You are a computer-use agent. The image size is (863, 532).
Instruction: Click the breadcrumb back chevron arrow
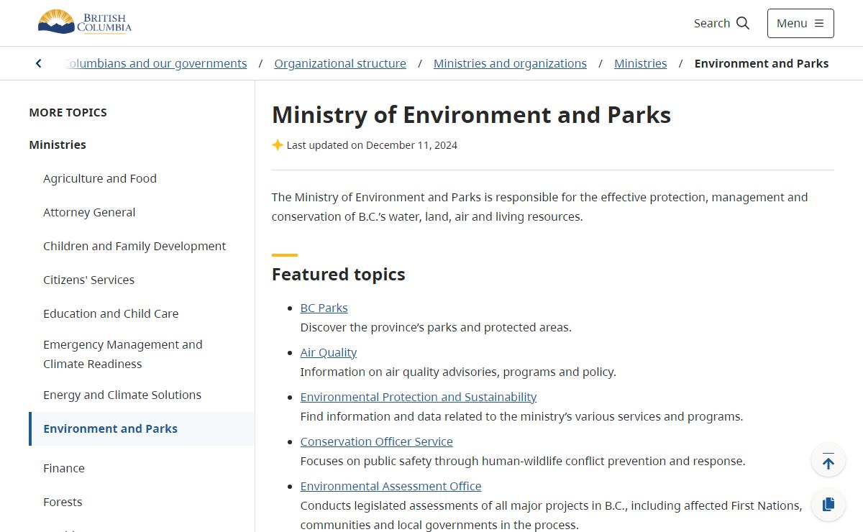coord(39,63)
